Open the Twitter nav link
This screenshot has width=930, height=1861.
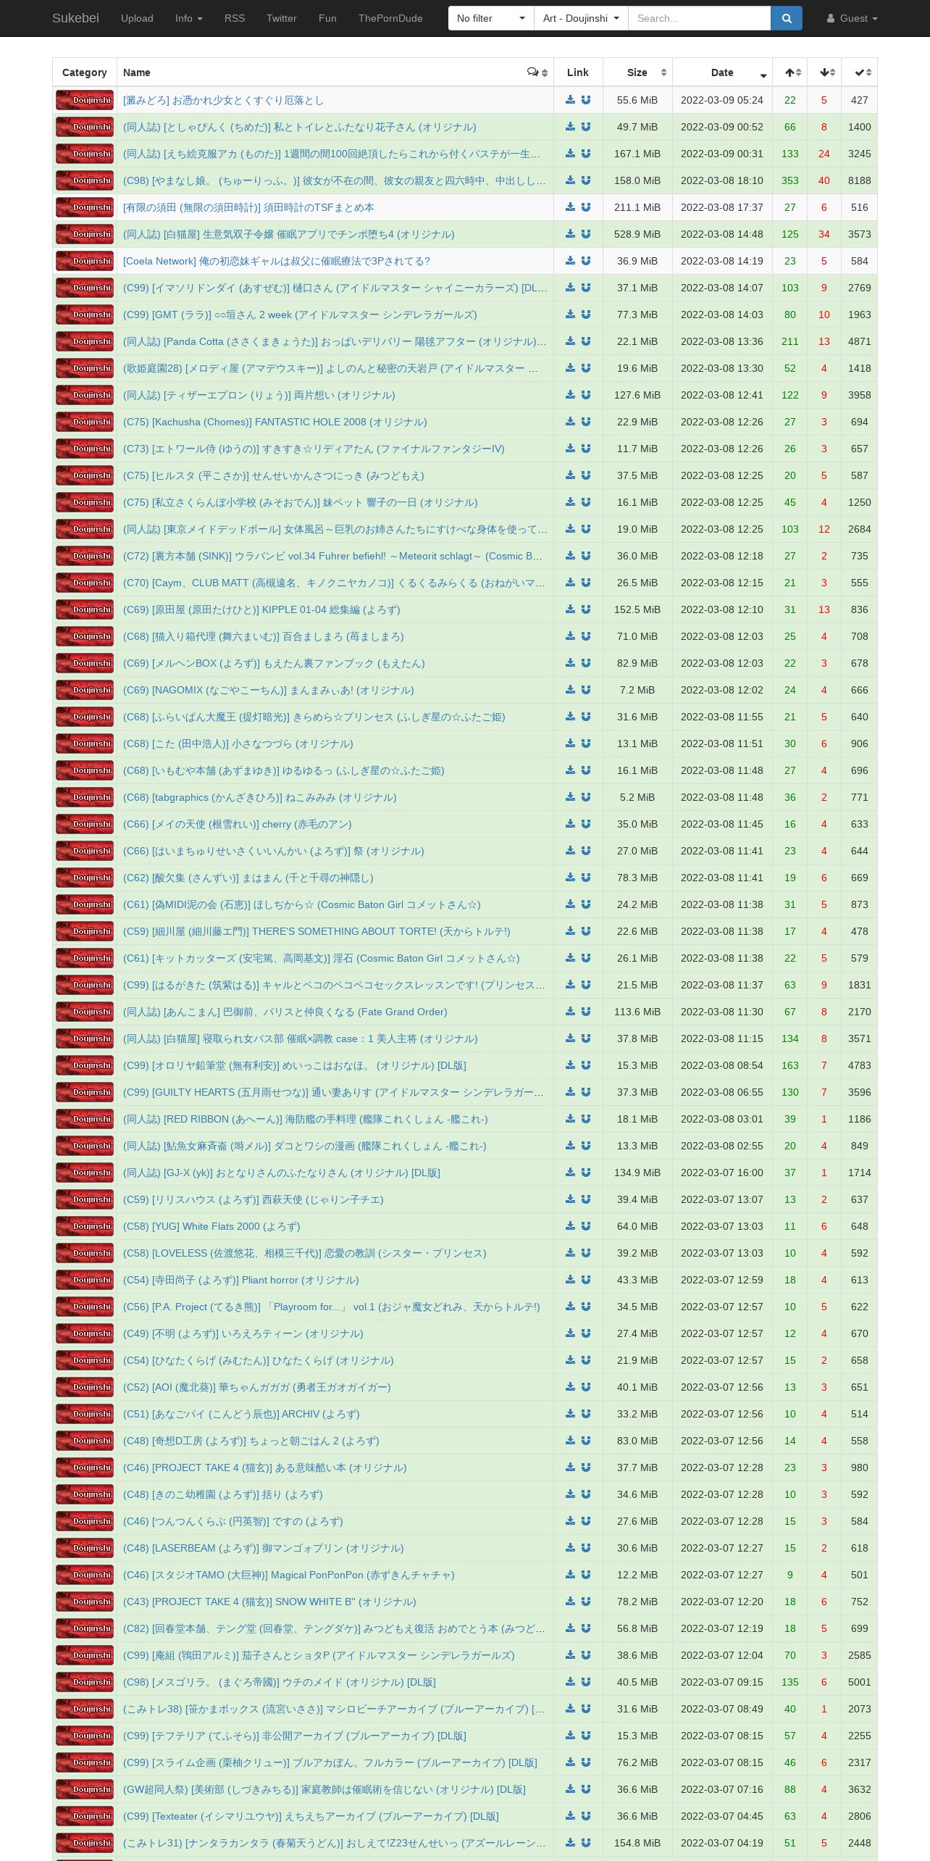282,18
